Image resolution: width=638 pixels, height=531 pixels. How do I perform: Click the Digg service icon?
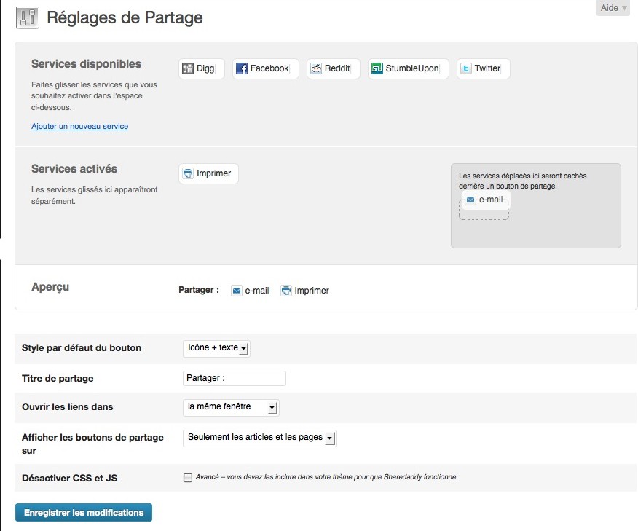pos(188,68)
